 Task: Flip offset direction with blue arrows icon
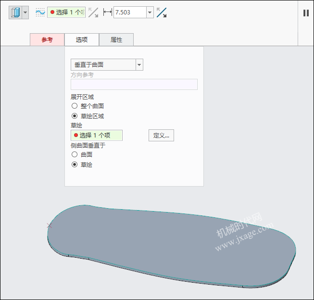tap(162, 12)
